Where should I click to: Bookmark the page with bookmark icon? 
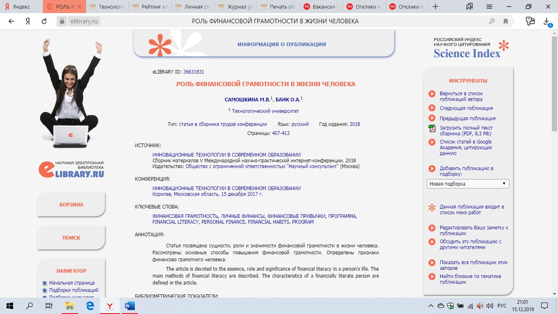506,21
